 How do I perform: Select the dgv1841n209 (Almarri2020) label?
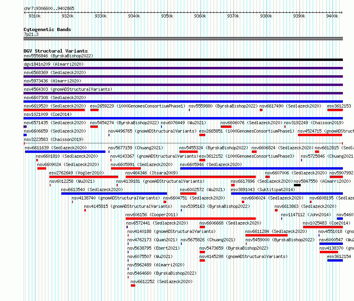coord(54,64)
